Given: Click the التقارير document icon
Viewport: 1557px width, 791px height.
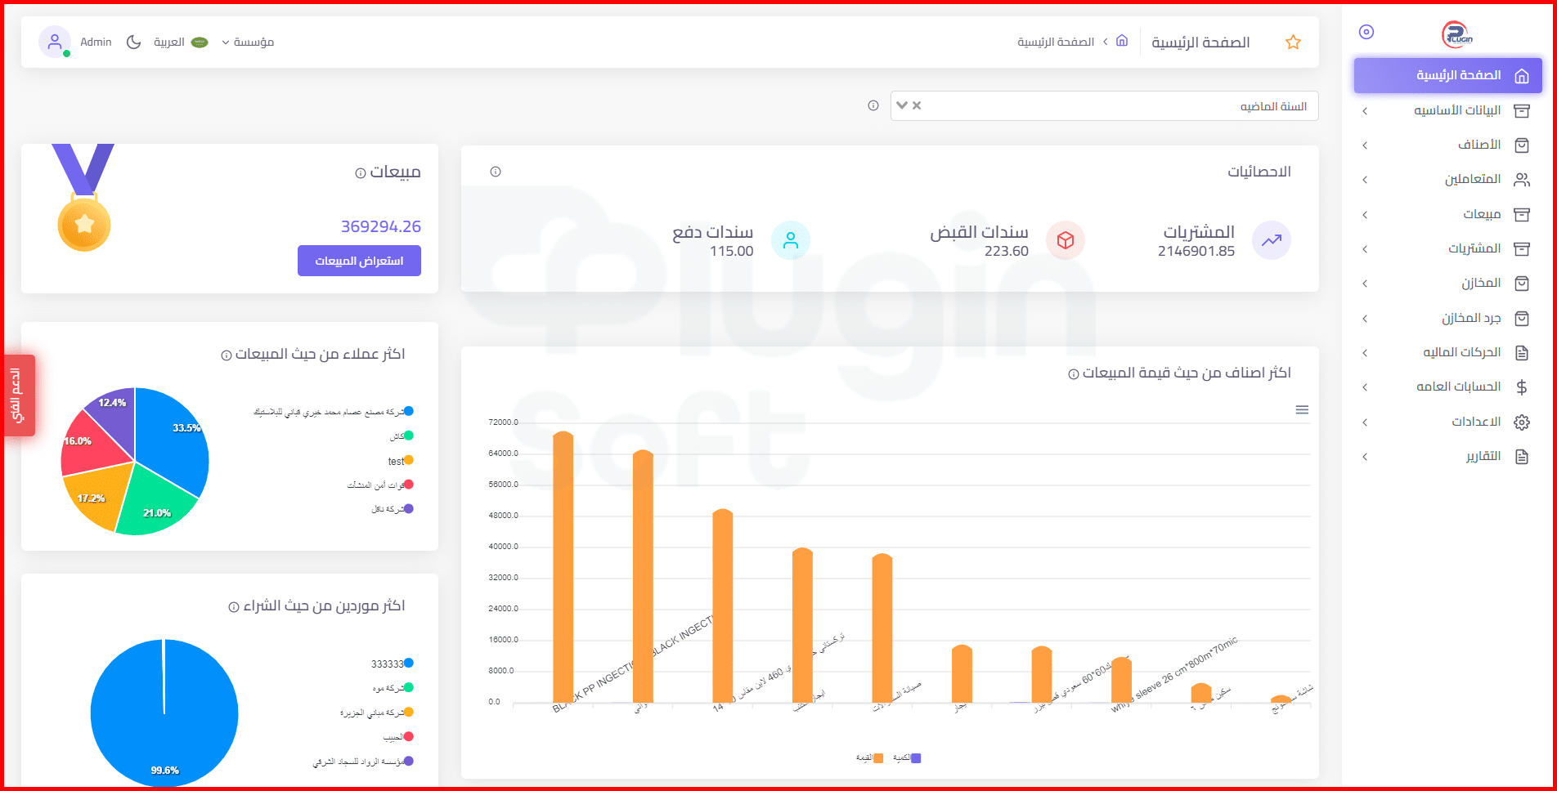Looking at the screenshot, I should click(1522, 457).
